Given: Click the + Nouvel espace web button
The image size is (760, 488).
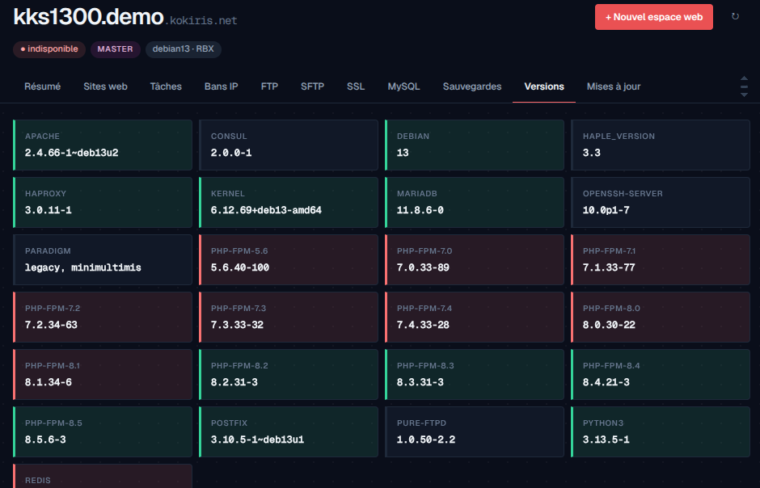Looking at the screenshot, I should click(654, 17).
